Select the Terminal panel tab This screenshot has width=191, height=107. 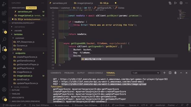(111, 73)
